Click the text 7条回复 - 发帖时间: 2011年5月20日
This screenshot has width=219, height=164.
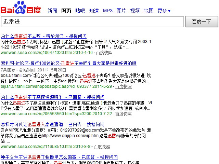pyautogui.click(x=34, y=70)
